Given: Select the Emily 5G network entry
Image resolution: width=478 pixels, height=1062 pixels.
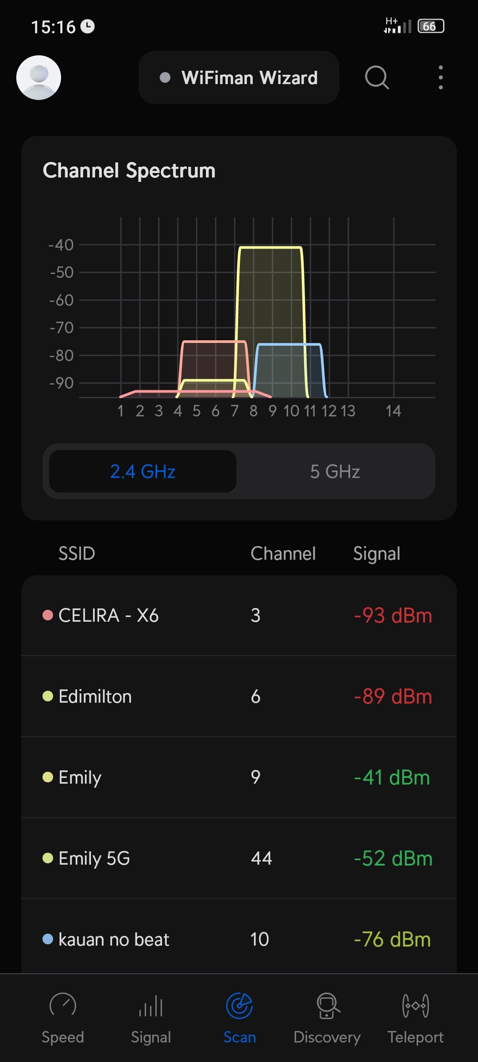Looking at the screenshot, I should pos(239,858).
